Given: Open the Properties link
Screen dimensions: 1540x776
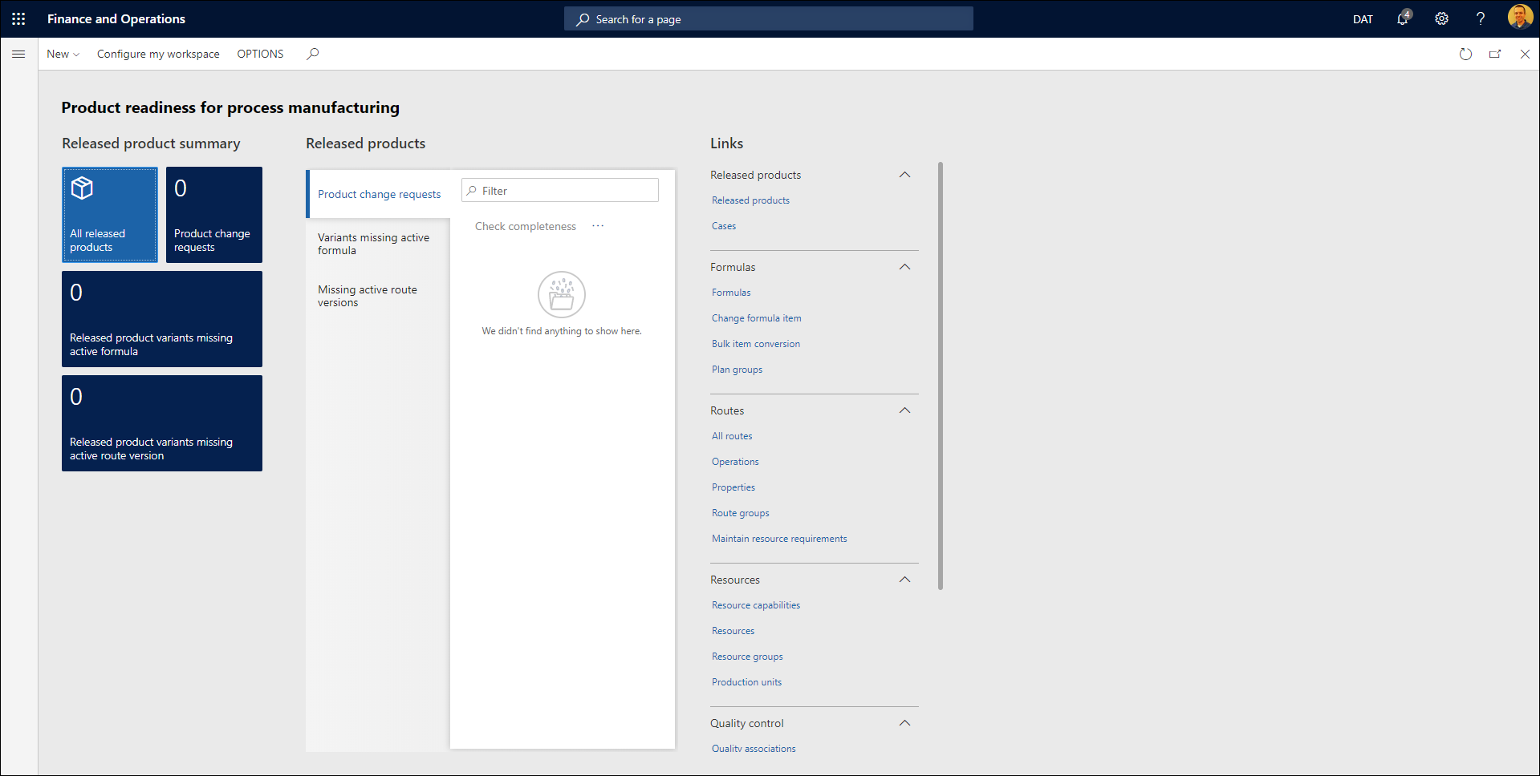Looking at the screenshot, I should [733, 487].
